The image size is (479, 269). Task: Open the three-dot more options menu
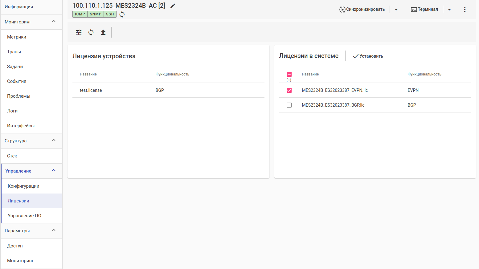(465, 10)
